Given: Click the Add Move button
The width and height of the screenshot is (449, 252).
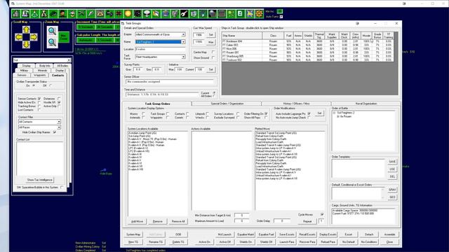Looking at the screenshot, I should 137,221.
